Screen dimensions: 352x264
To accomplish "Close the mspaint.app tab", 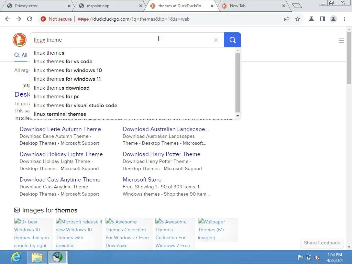I will point(141,6).
